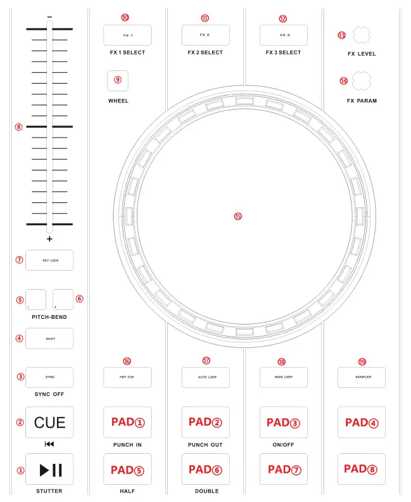
Task: Click the FX LEVEL knob
Action: click(362, 36)
